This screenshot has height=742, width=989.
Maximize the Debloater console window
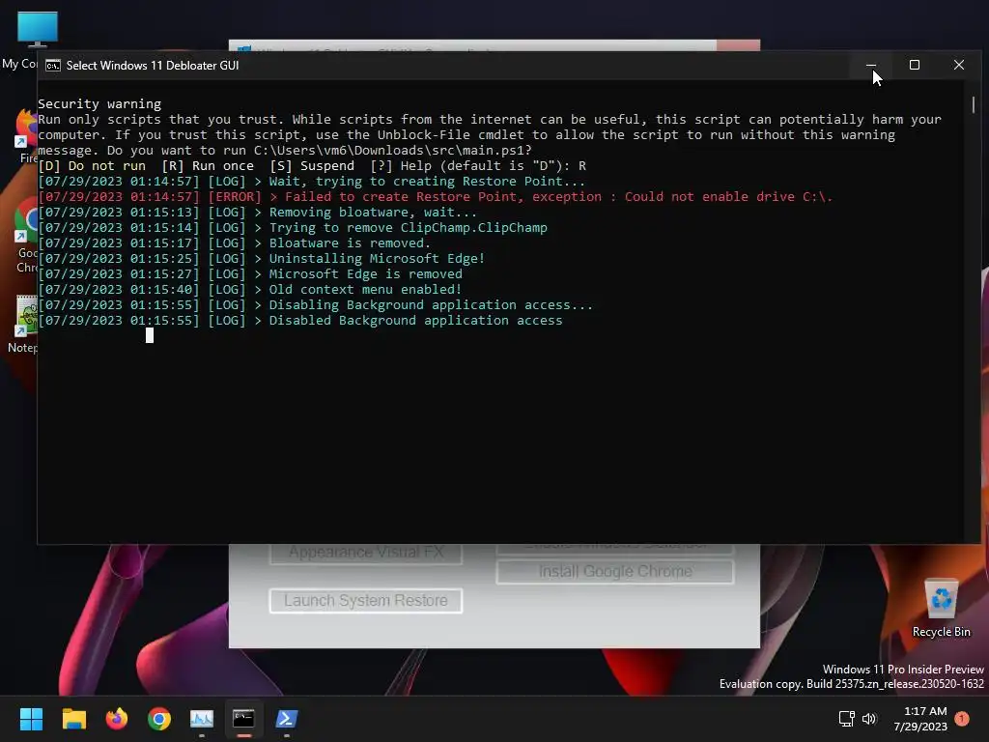(x=915, y=65)
